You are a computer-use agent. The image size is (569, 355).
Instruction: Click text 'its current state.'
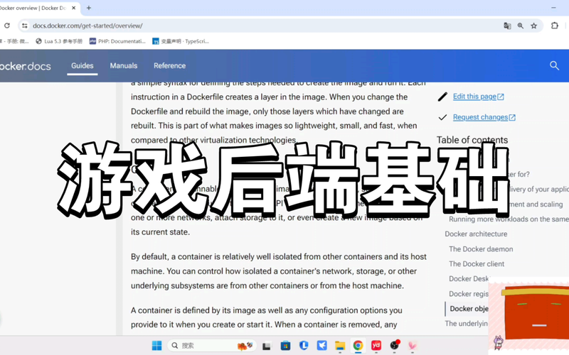[x=160, y=232]
